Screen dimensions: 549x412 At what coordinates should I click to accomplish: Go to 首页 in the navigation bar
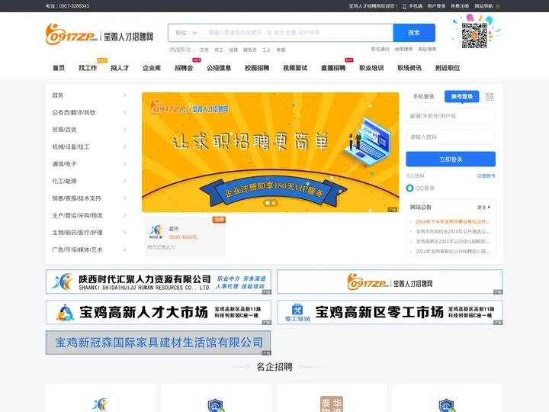(59, 68)
